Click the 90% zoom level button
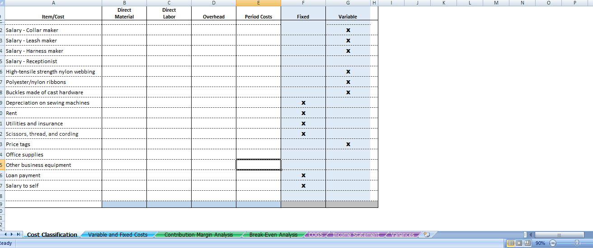The width and height of the screenshot is (593, 248). click(540, 243)
